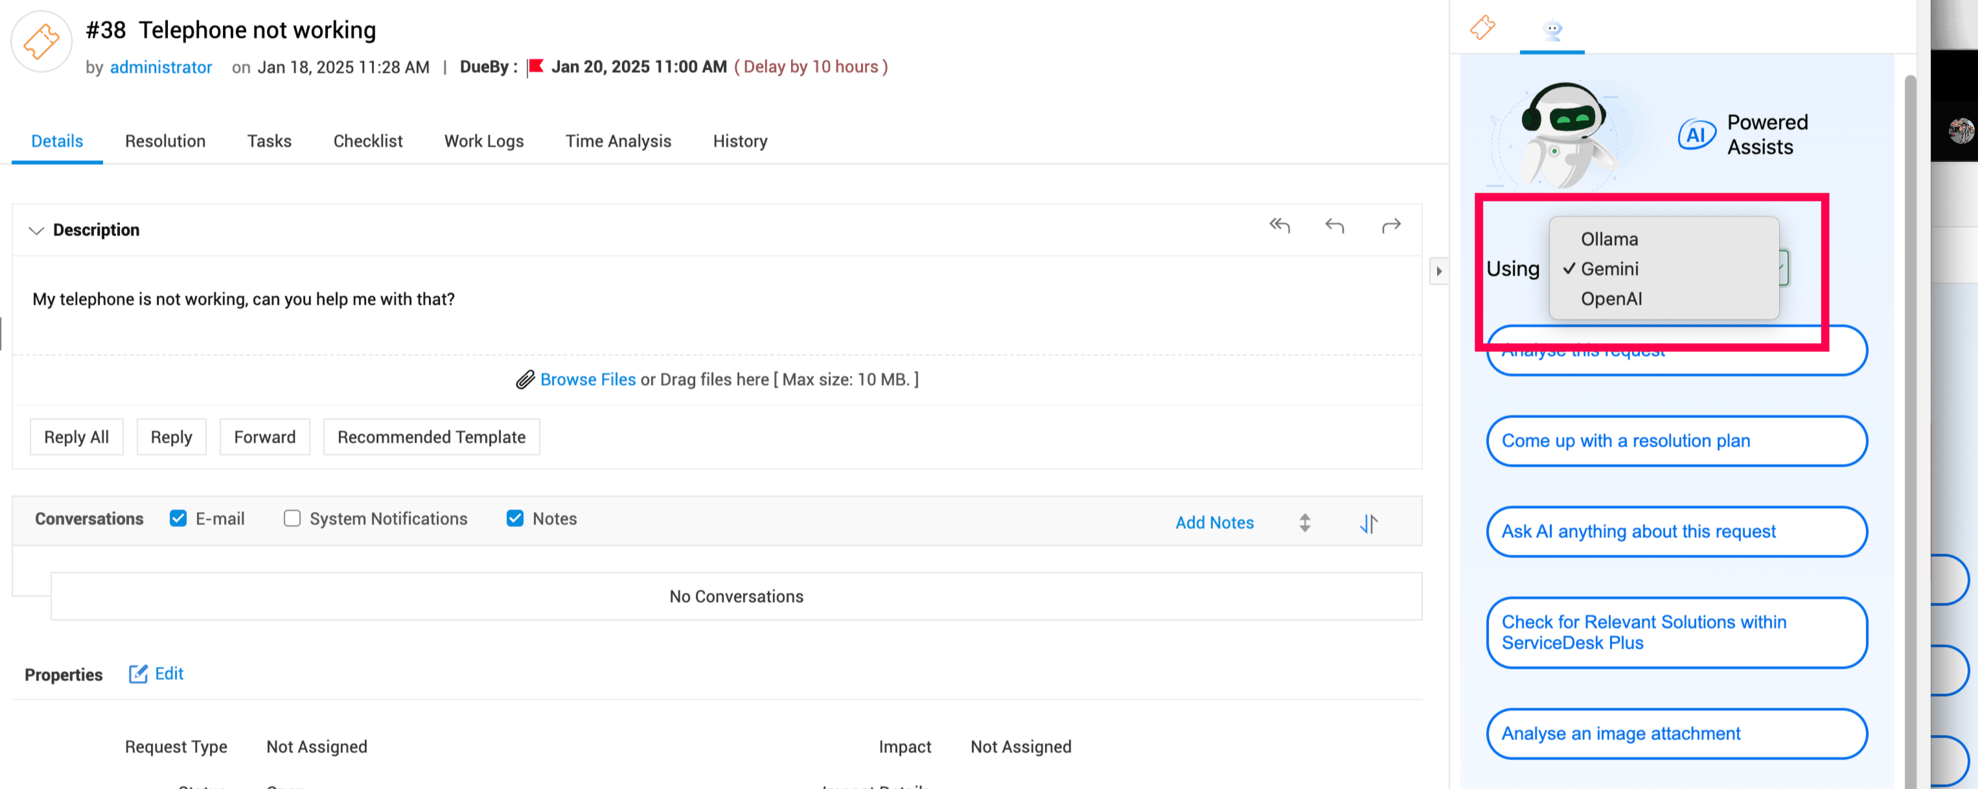Click the Browse Files link

coord(588,379)
